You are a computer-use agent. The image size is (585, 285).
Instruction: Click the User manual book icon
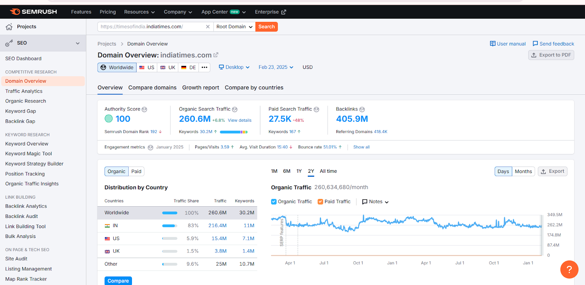[x=492, y=44]
